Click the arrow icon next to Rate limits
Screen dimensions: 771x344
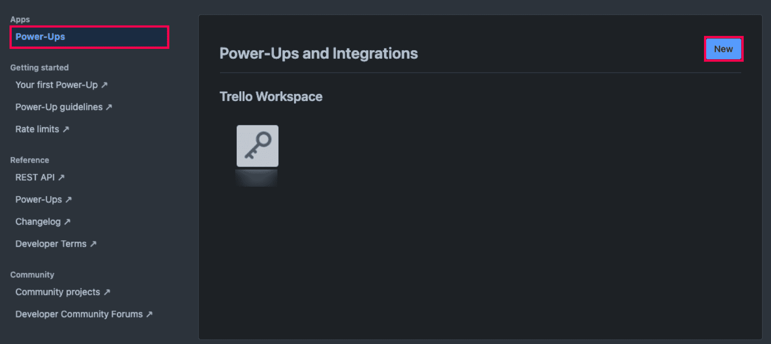(x=66, y=129)
